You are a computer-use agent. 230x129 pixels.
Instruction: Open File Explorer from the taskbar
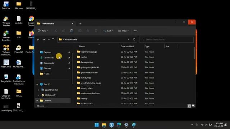click(104, 125)
